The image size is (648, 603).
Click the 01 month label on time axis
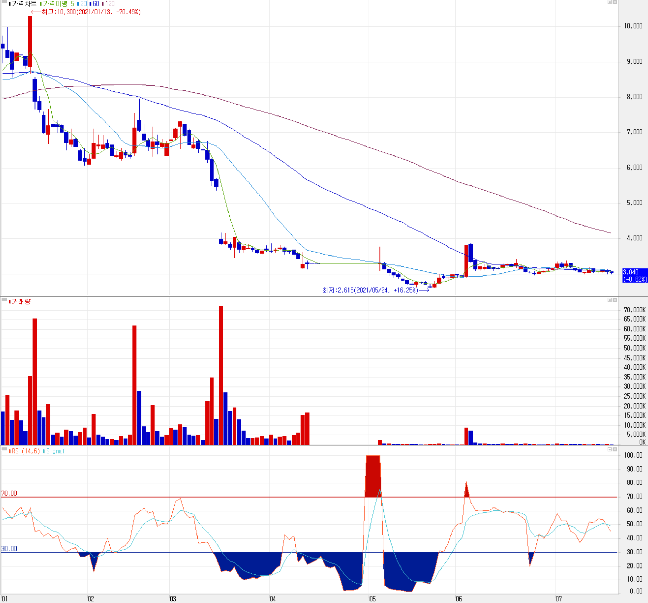pos(4,599)
